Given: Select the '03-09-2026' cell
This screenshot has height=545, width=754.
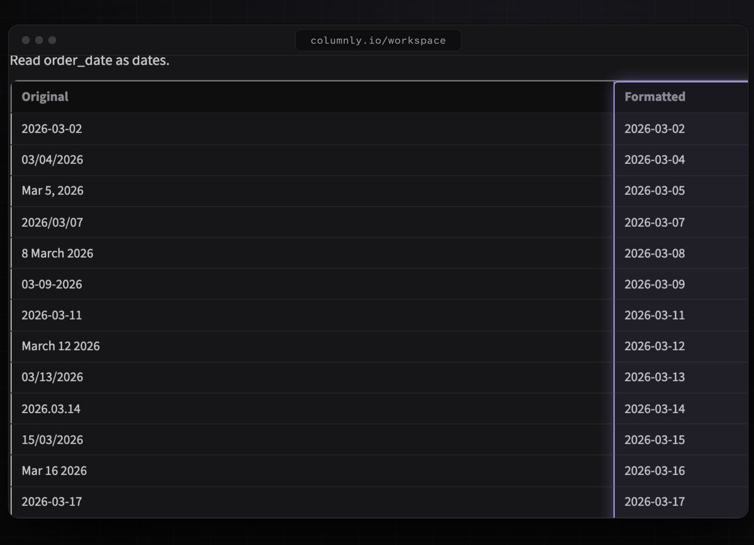Looking at the screenshot, I should [x=312, y=284].
